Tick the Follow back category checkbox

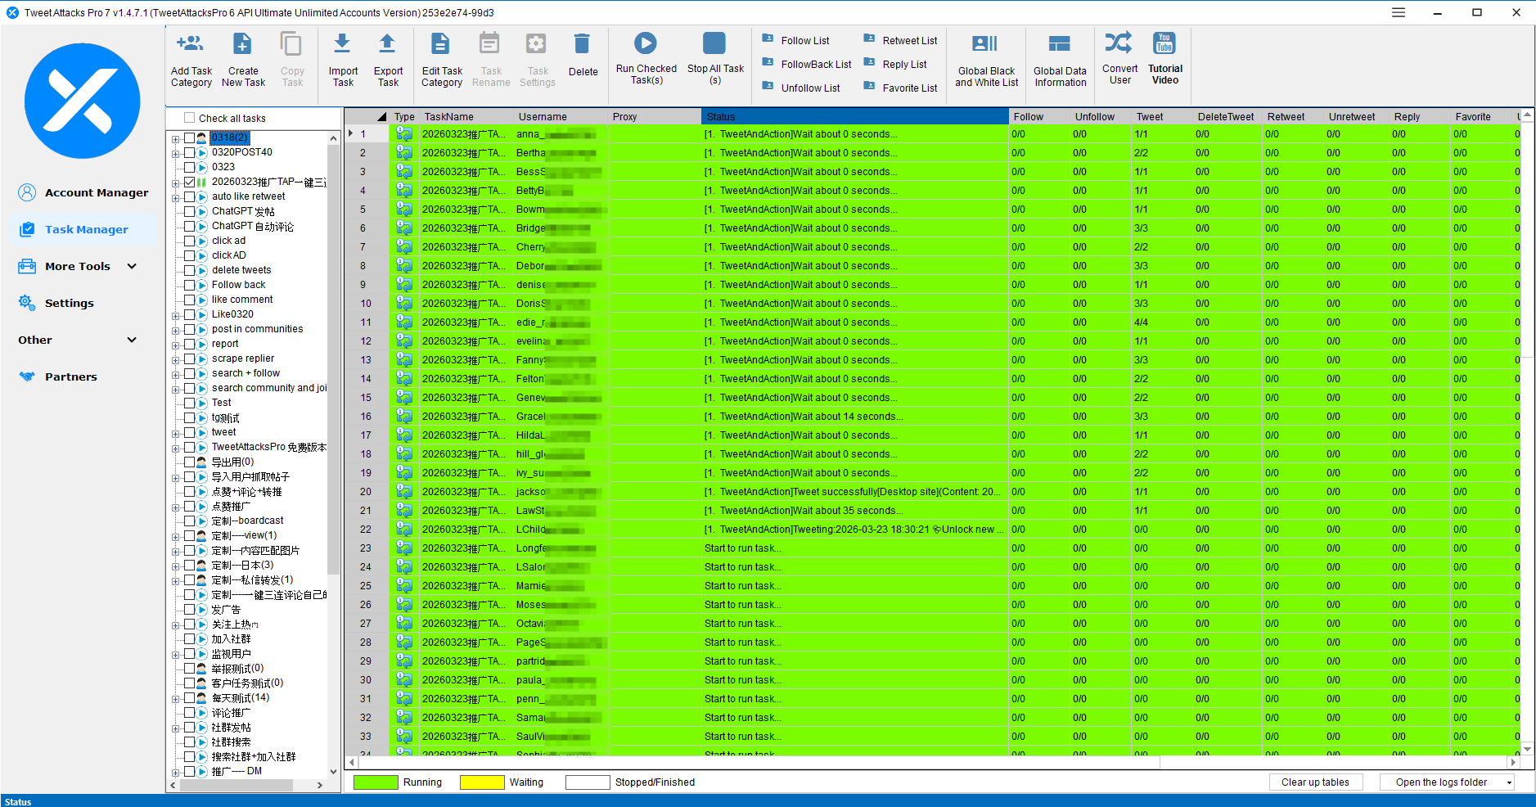(x=190, y=285)
